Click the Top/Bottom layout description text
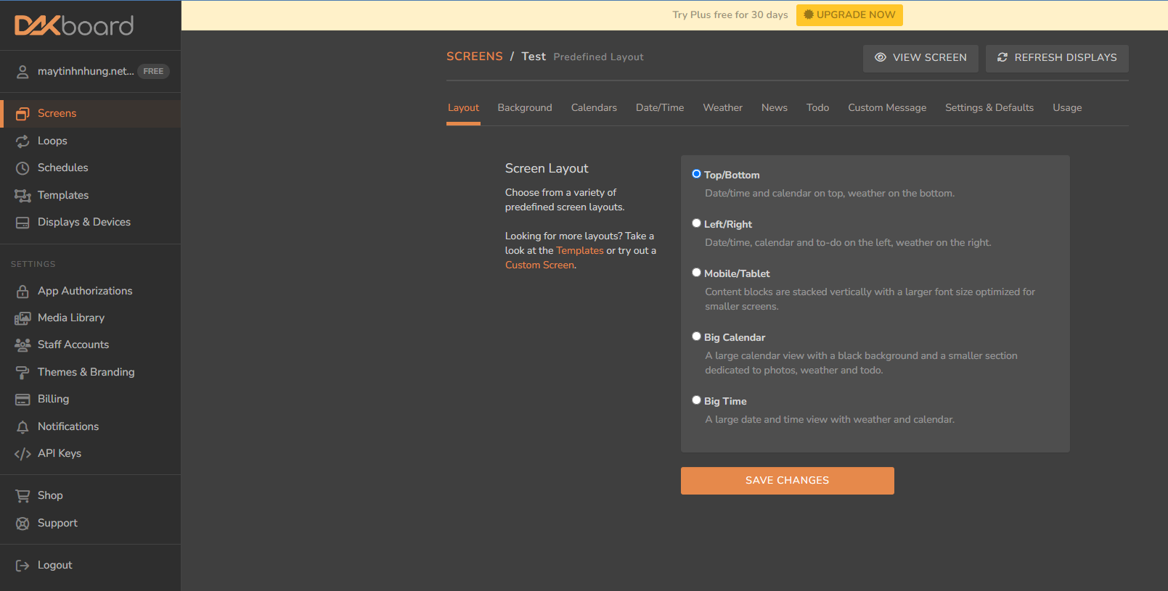 click(x=830, y=193)
